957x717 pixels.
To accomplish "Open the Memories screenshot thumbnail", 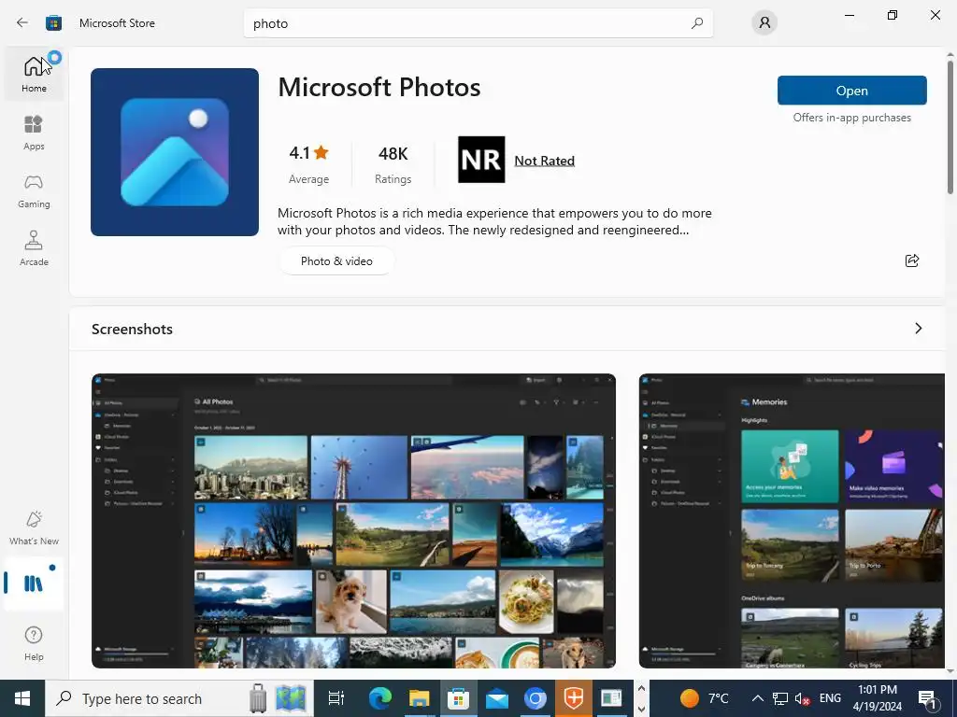I will coord(792,521).
